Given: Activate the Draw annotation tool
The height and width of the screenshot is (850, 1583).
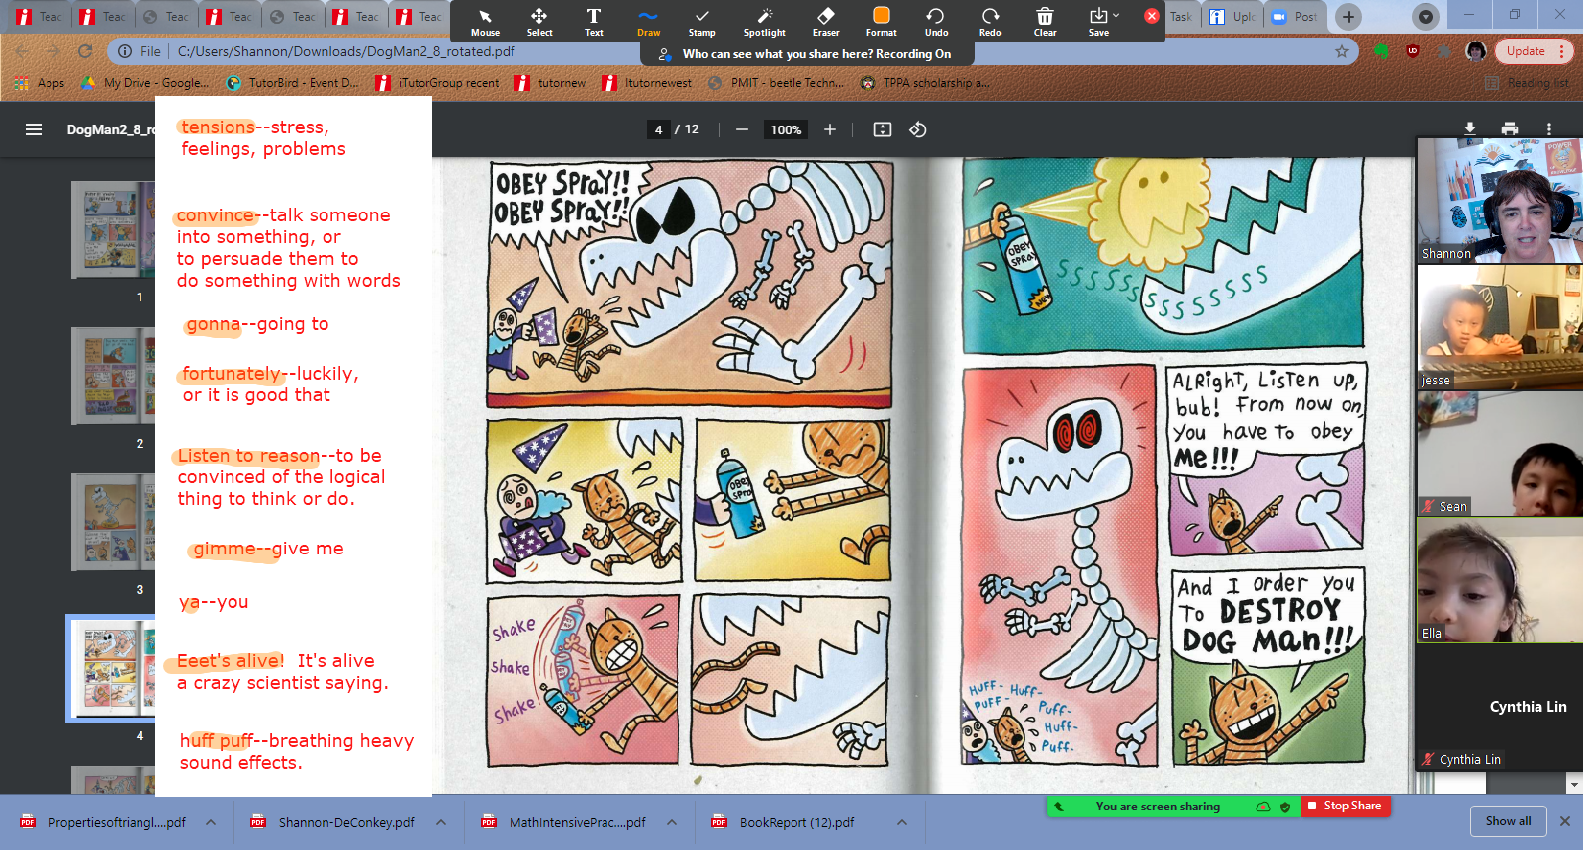Looking at the screenshot, I should coord(648,21).
